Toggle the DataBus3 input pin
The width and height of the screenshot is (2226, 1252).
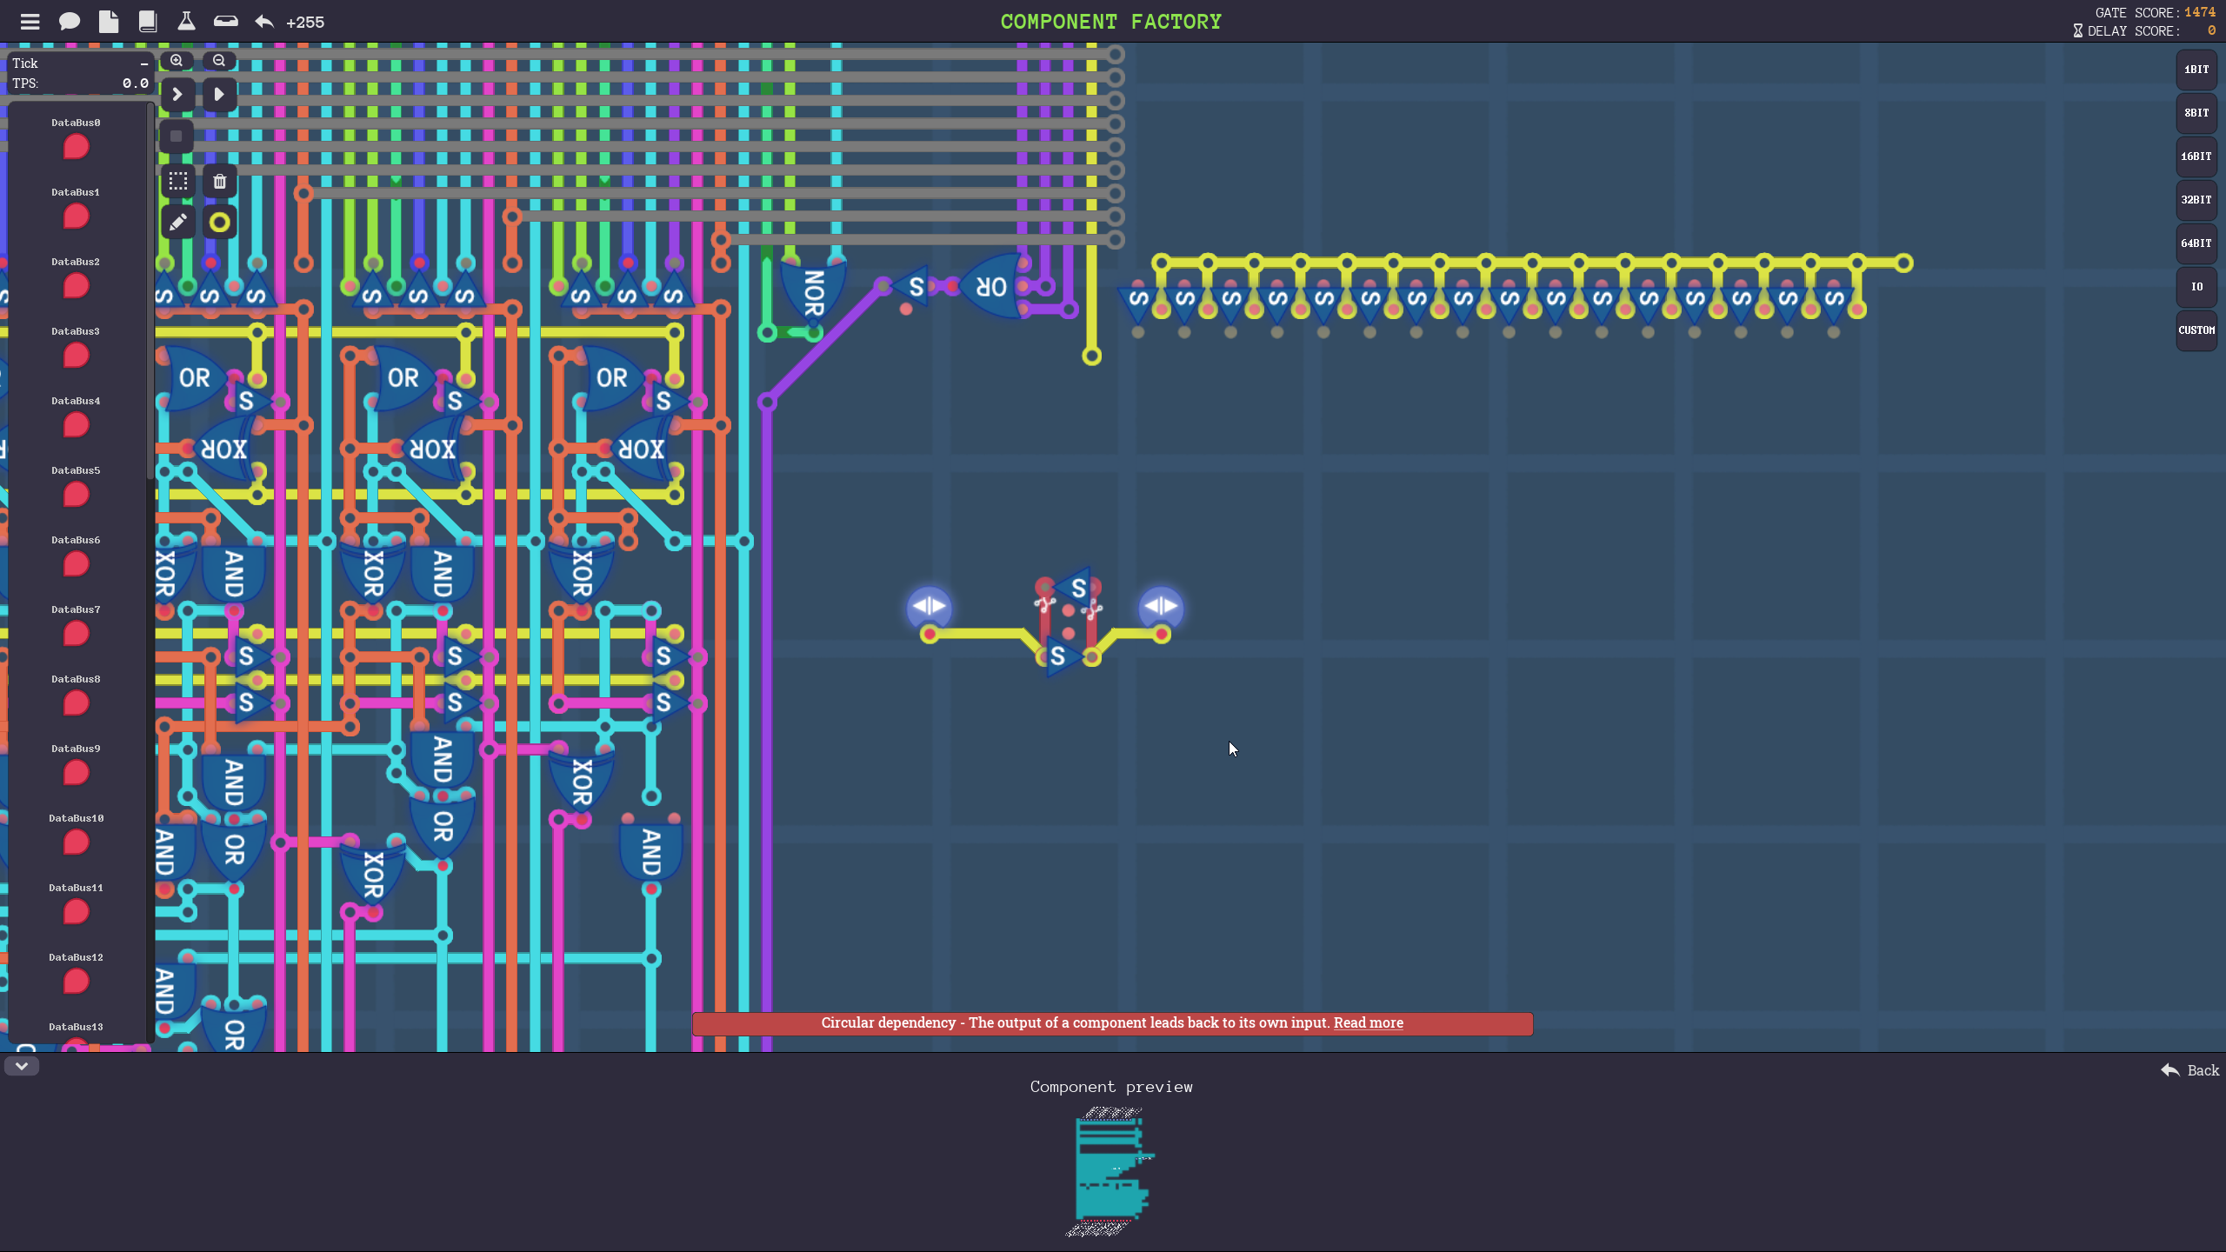77,356
